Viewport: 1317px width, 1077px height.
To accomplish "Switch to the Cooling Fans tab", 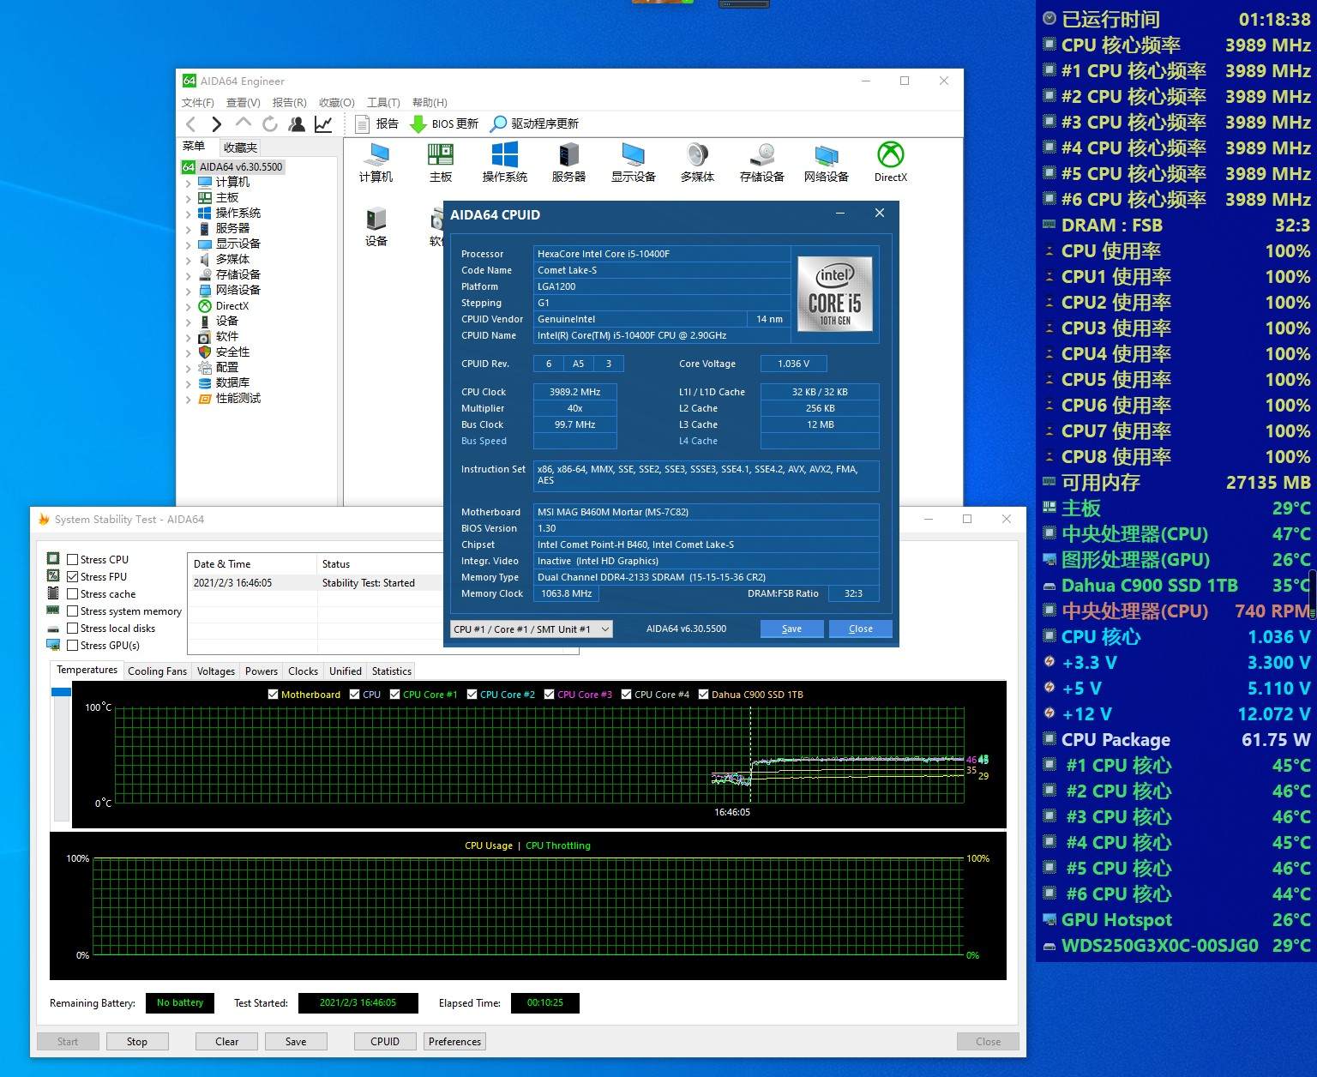I will (x=157, y=671).
